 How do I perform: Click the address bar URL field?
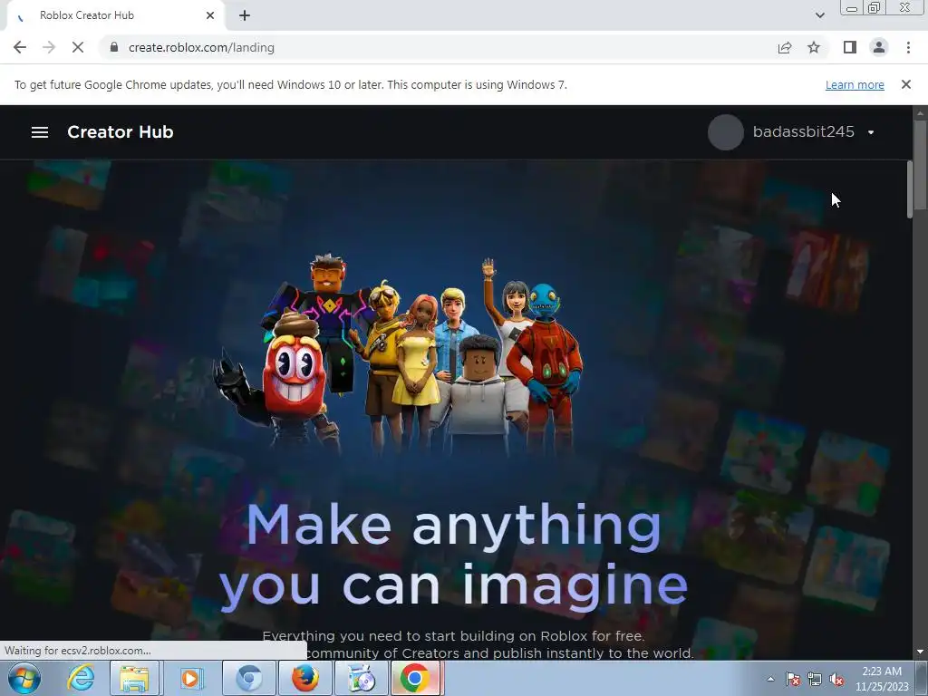(x=438, y=47)
